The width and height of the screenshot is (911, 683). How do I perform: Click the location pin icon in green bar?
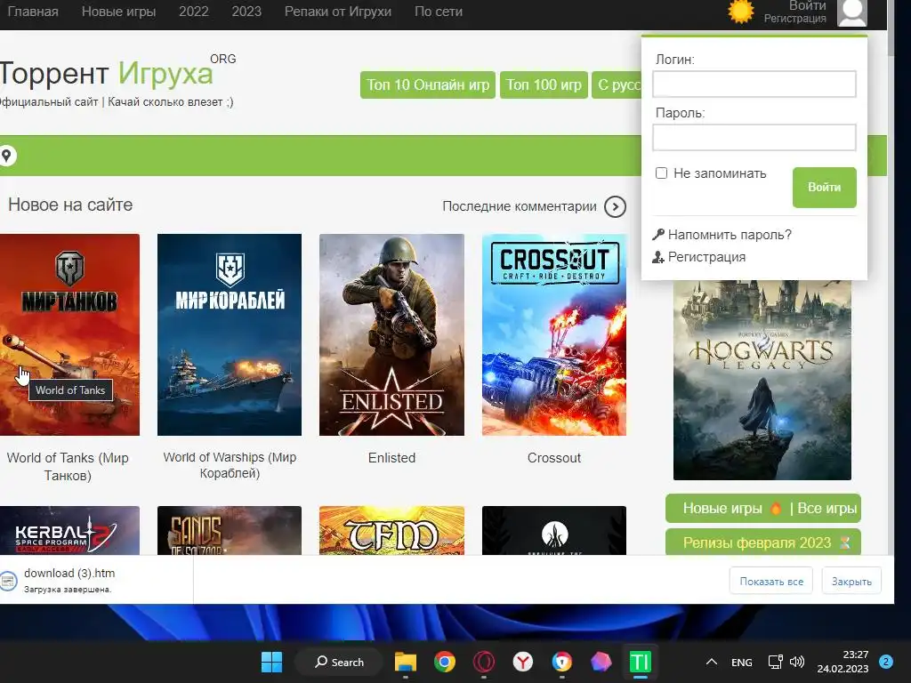pos(6,156)
